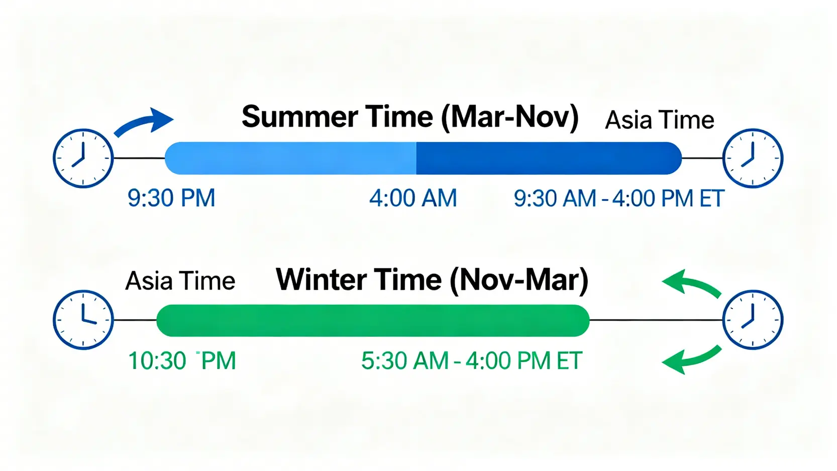Select the dark blue bar segment
The width and height of the screenshot is (837, 471).
[x=549, y=158]
